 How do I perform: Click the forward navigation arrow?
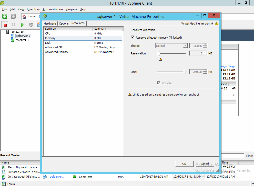tap(13, 16)
